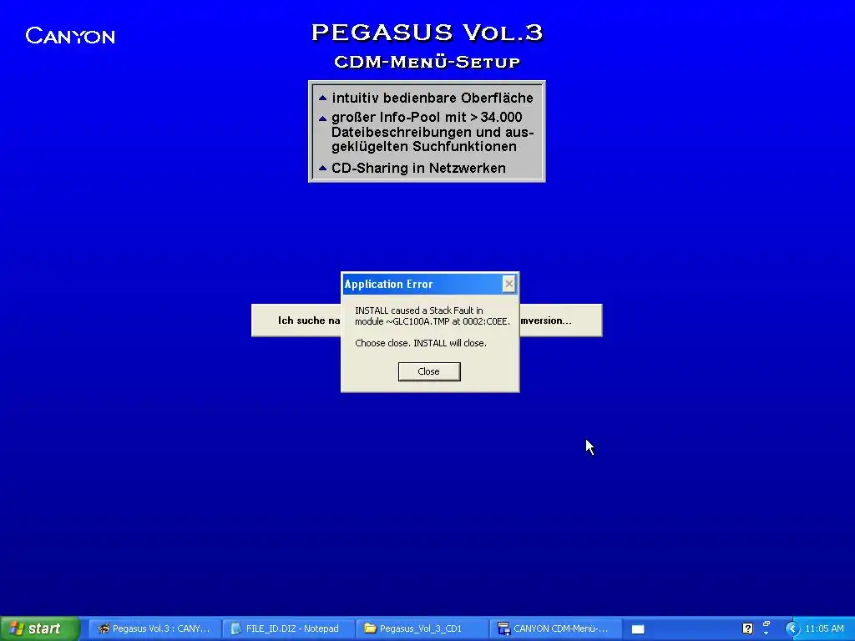Click the 'intuitiv bedienbare Oberfläche' bullet text

point(433,98)
